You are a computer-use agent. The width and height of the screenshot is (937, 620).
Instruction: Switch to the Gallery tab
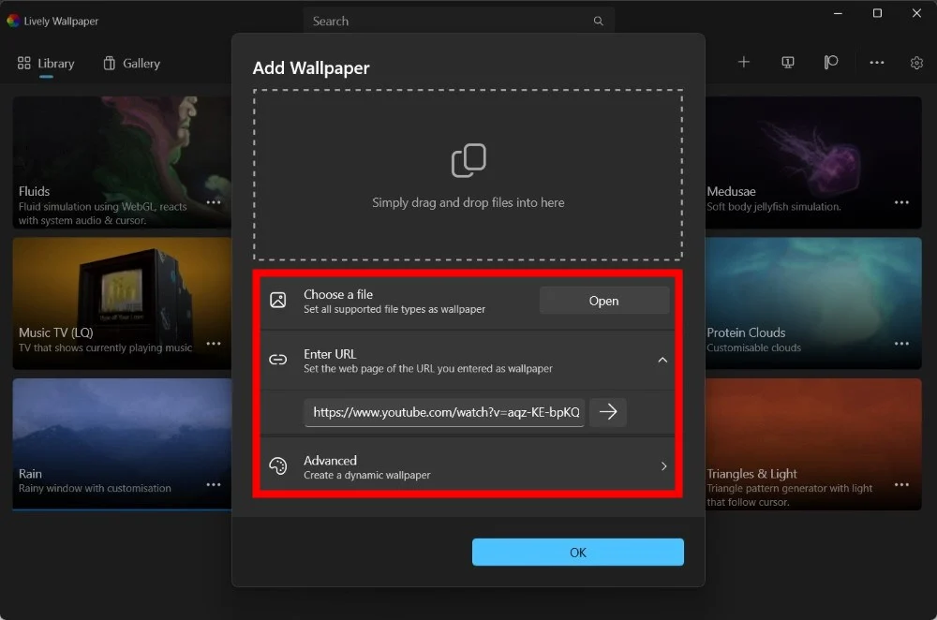(x=131, y=64)
